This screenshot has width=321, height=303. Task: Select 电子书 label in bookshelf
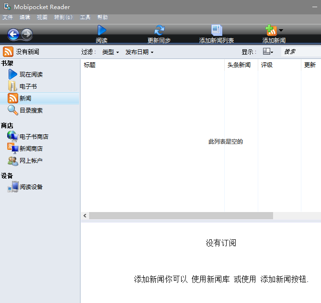(28, 86)
